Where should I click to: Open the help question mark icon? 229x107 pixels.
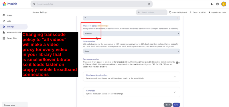[218, 4]
